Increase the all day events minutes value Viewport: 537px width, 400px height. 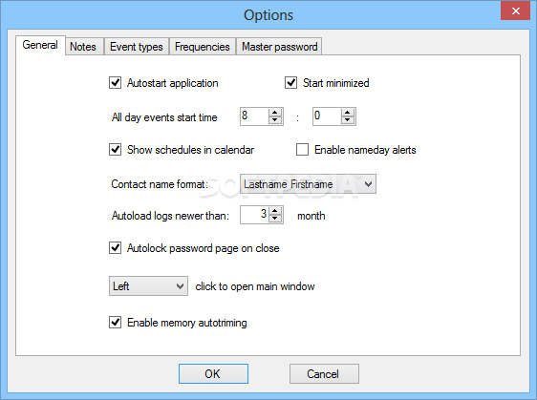347,113
